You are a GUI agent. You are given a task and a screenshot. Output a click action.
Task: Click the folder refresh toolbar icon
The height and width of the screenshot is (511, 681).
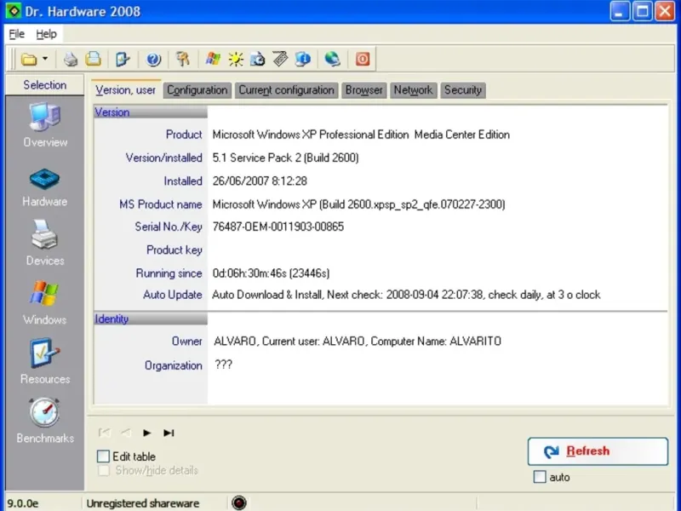[x=258, y=59]
